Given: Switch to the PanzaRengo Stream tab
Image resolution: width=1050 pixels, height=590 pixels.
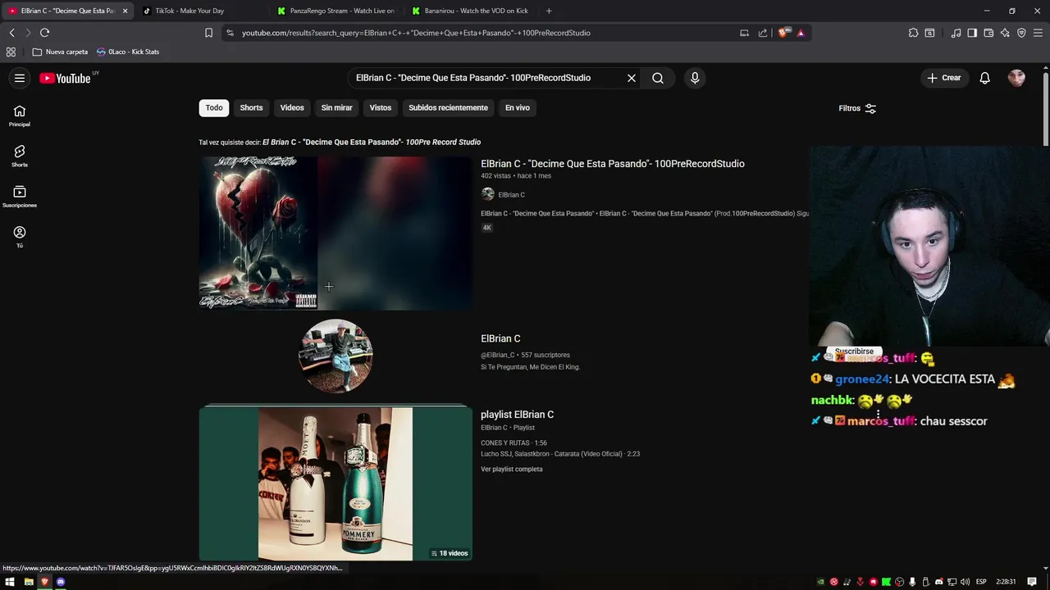Looking at the screenshot, I should [x=336, y=11].
